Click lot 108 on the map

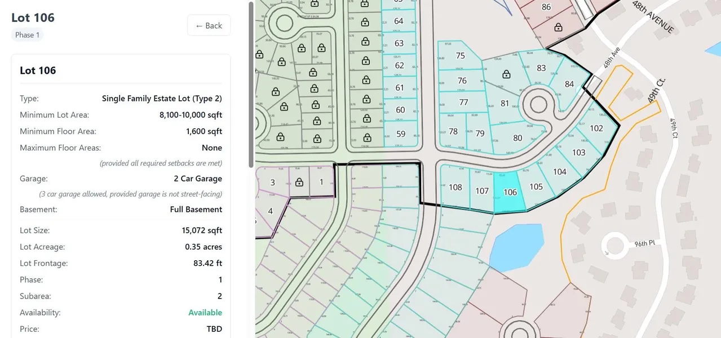(x=455, y=188)
